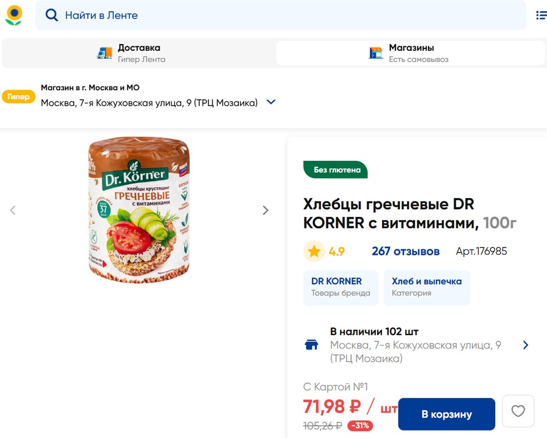
Task: Add product to favorites with heart icon
Action: click(x=518, y=411)
